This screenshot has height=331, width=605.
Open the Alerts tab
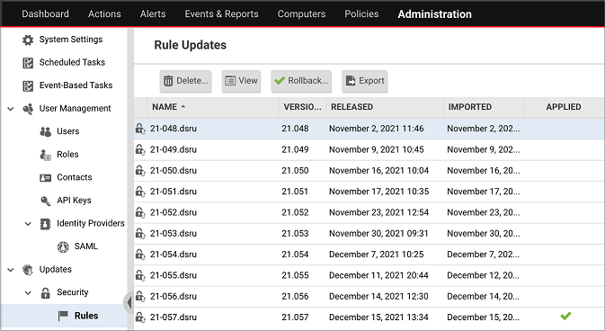click(153, 13)
